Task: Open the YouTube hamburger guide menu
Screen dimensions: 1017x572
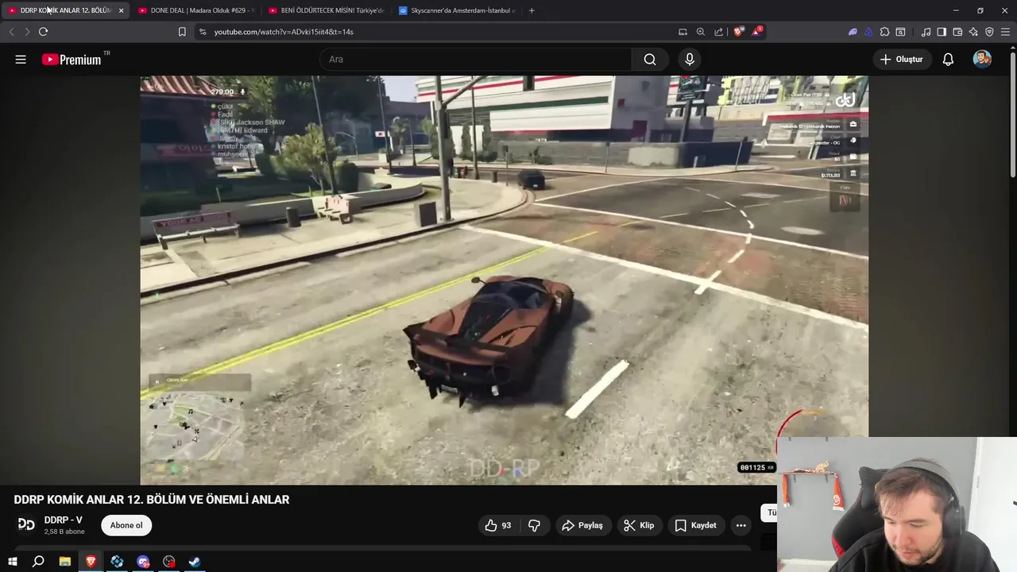Action: 21,60
